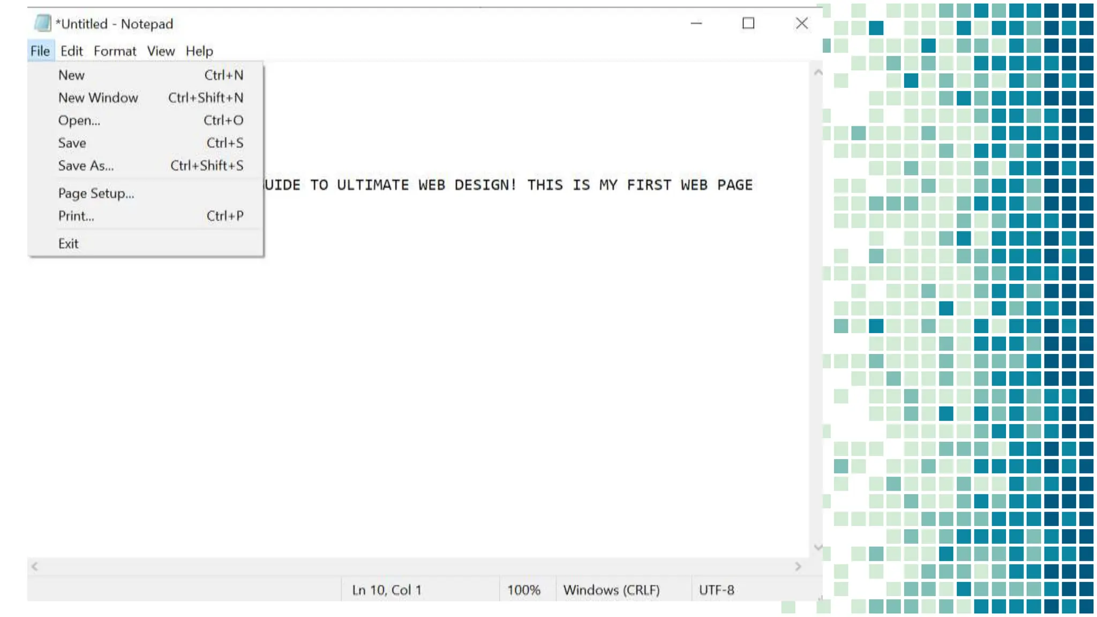Choose New from the File menu
The image size is (1097, 617).
click(x=72, y=75)
